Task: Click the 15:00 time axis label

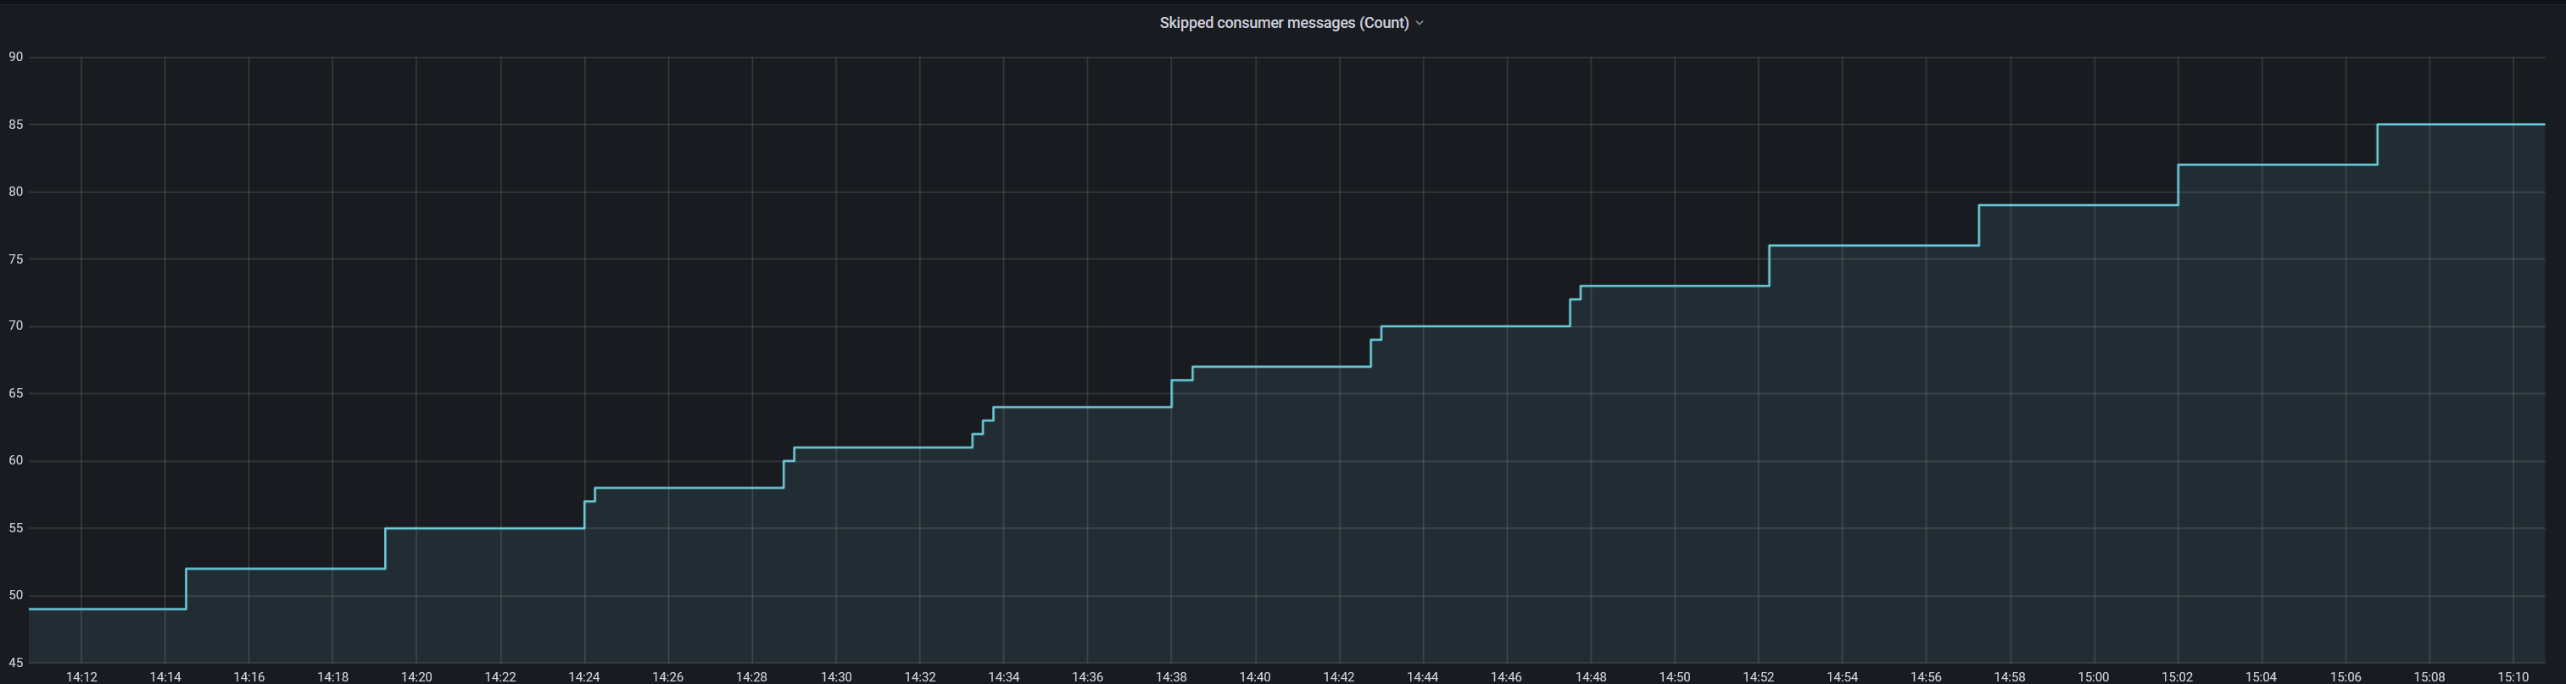Action: pos(2093,677)
